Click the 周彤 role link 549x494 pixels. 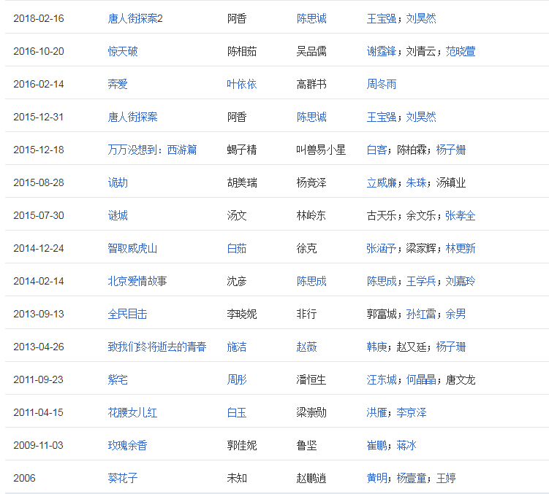237,380
